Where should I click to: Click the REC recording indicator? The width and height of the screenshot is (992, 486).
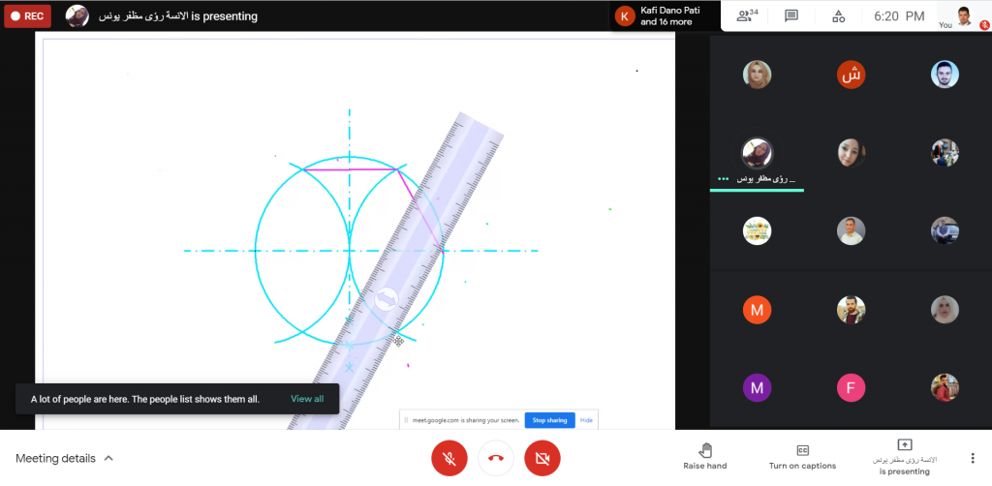pos(27,15)
